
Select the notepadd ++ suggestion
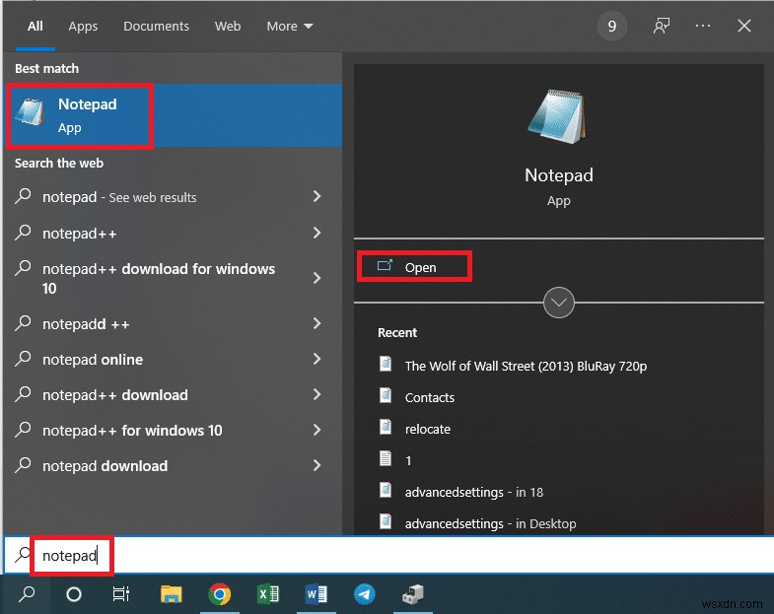[x=173, y=324]
